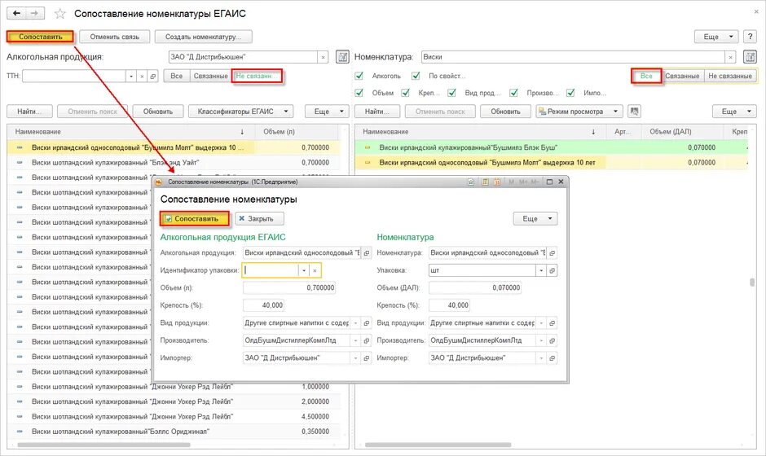The height and width of the screenshot is (456, 766).
Task: Open left Производитель record icon
Action: click(x=367, y=341)
